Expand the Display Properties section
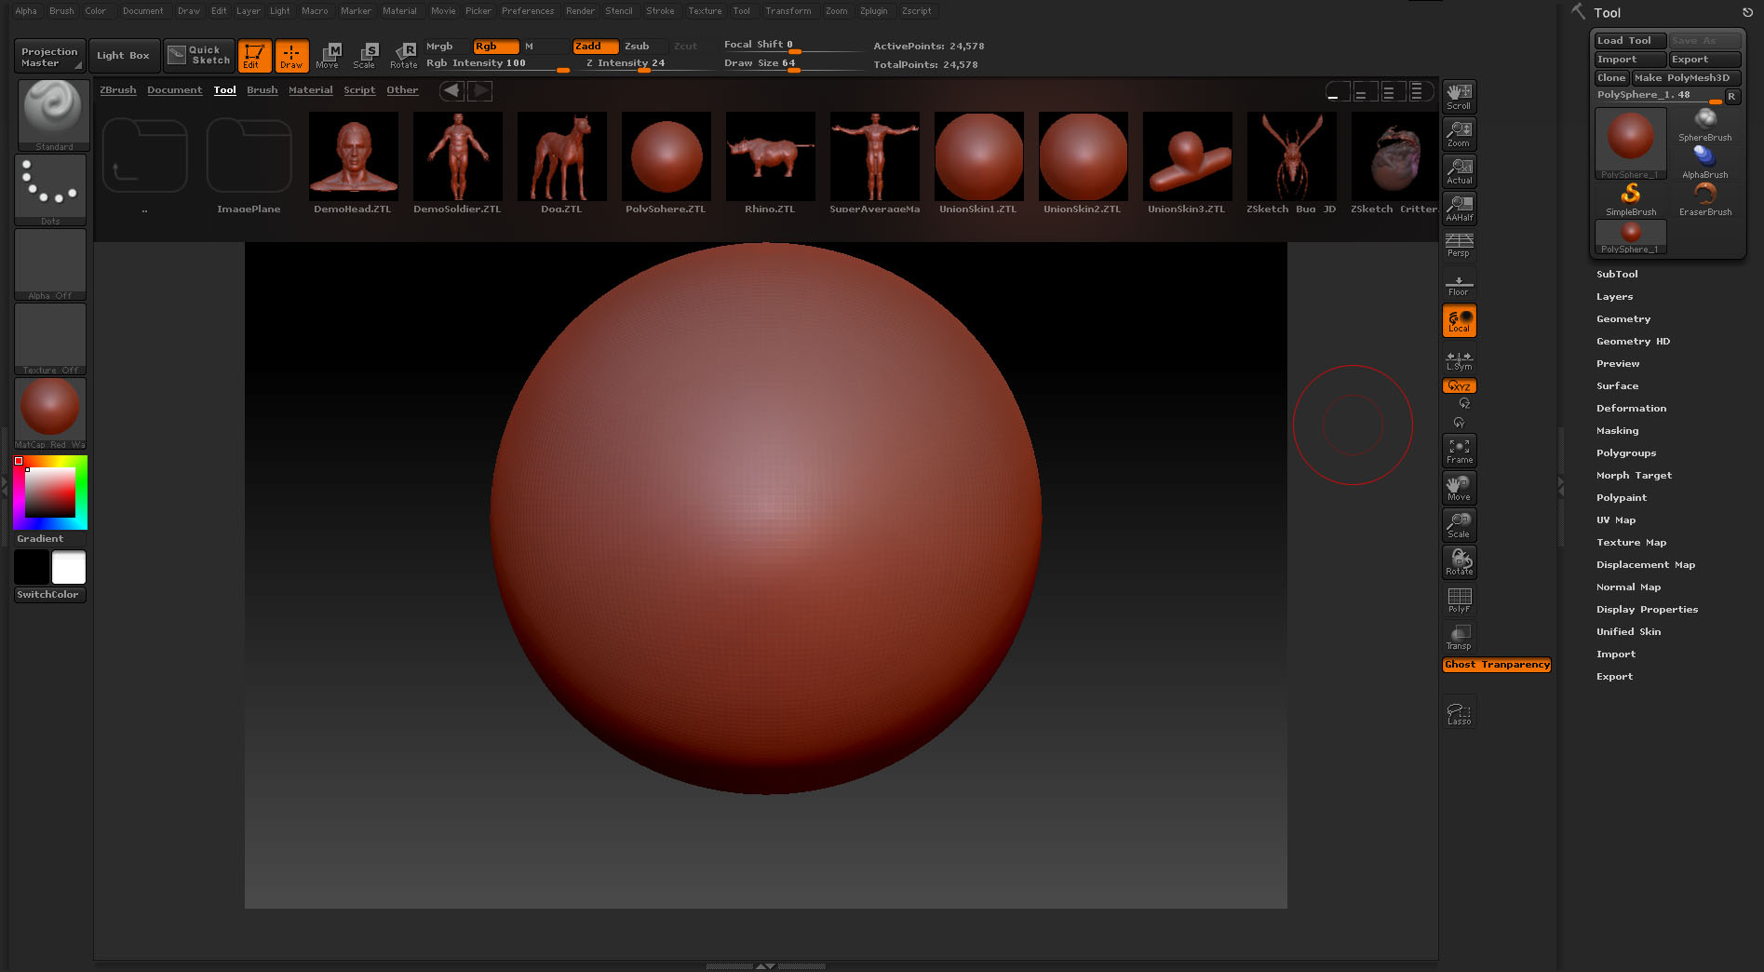Viewport: 1764px width, 972px height. pos(1647,609)
